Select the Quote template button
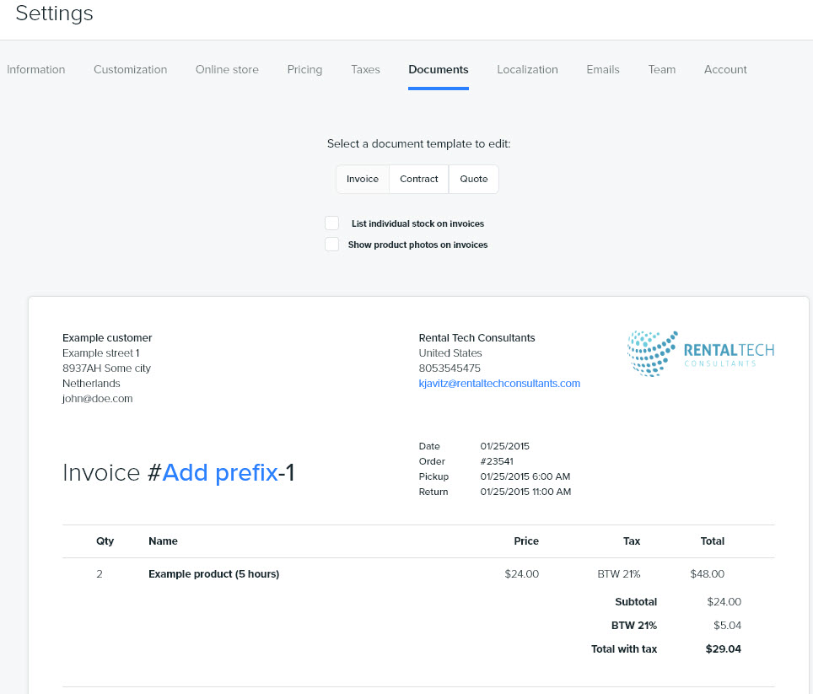Viewport: 813px width, 694px height. [474, 179]
